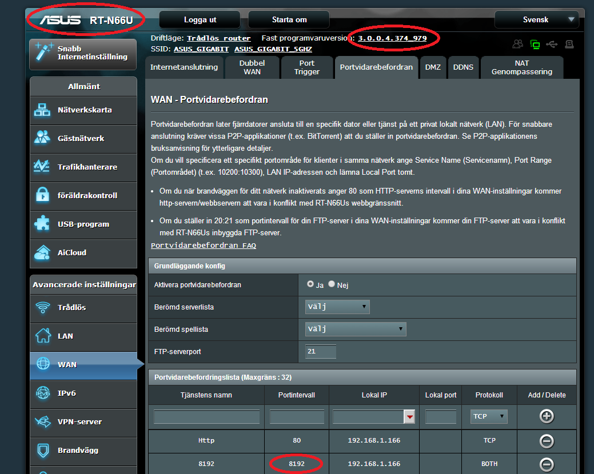The height and width of the screenshot is (474, 594).
Task: Open the Berömd spellista dropdown
Action: tap(356, 329)
